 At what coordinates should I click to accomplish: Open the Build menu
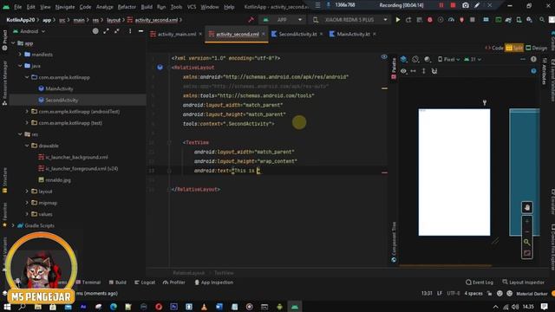coord(147,7)
